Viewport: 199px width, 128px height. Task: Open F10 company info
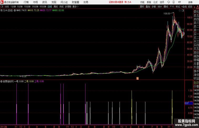(x=172, y=7)
